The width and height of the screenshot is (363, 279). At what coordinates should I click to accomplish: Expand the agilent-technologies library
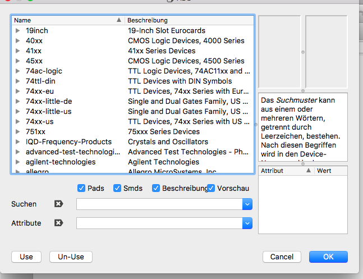click(17, 162)
